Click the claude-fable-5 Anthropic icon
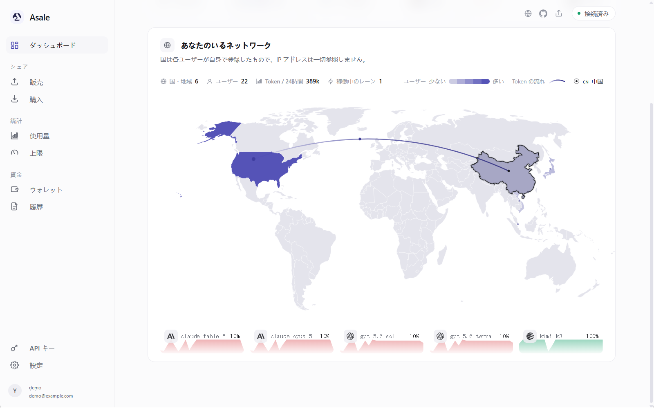654x409 pixels. pyautogui.click(x=171, y=336)
